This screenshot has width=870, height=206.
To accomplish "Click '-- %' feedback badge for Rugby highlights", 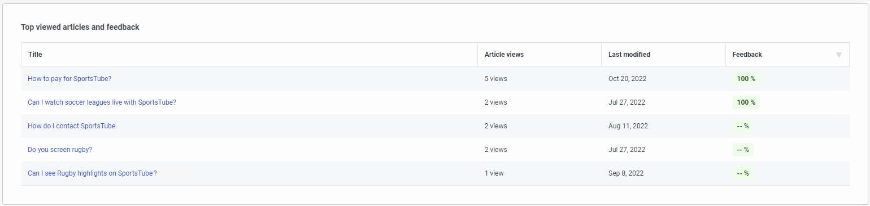I will click(743, 173).
